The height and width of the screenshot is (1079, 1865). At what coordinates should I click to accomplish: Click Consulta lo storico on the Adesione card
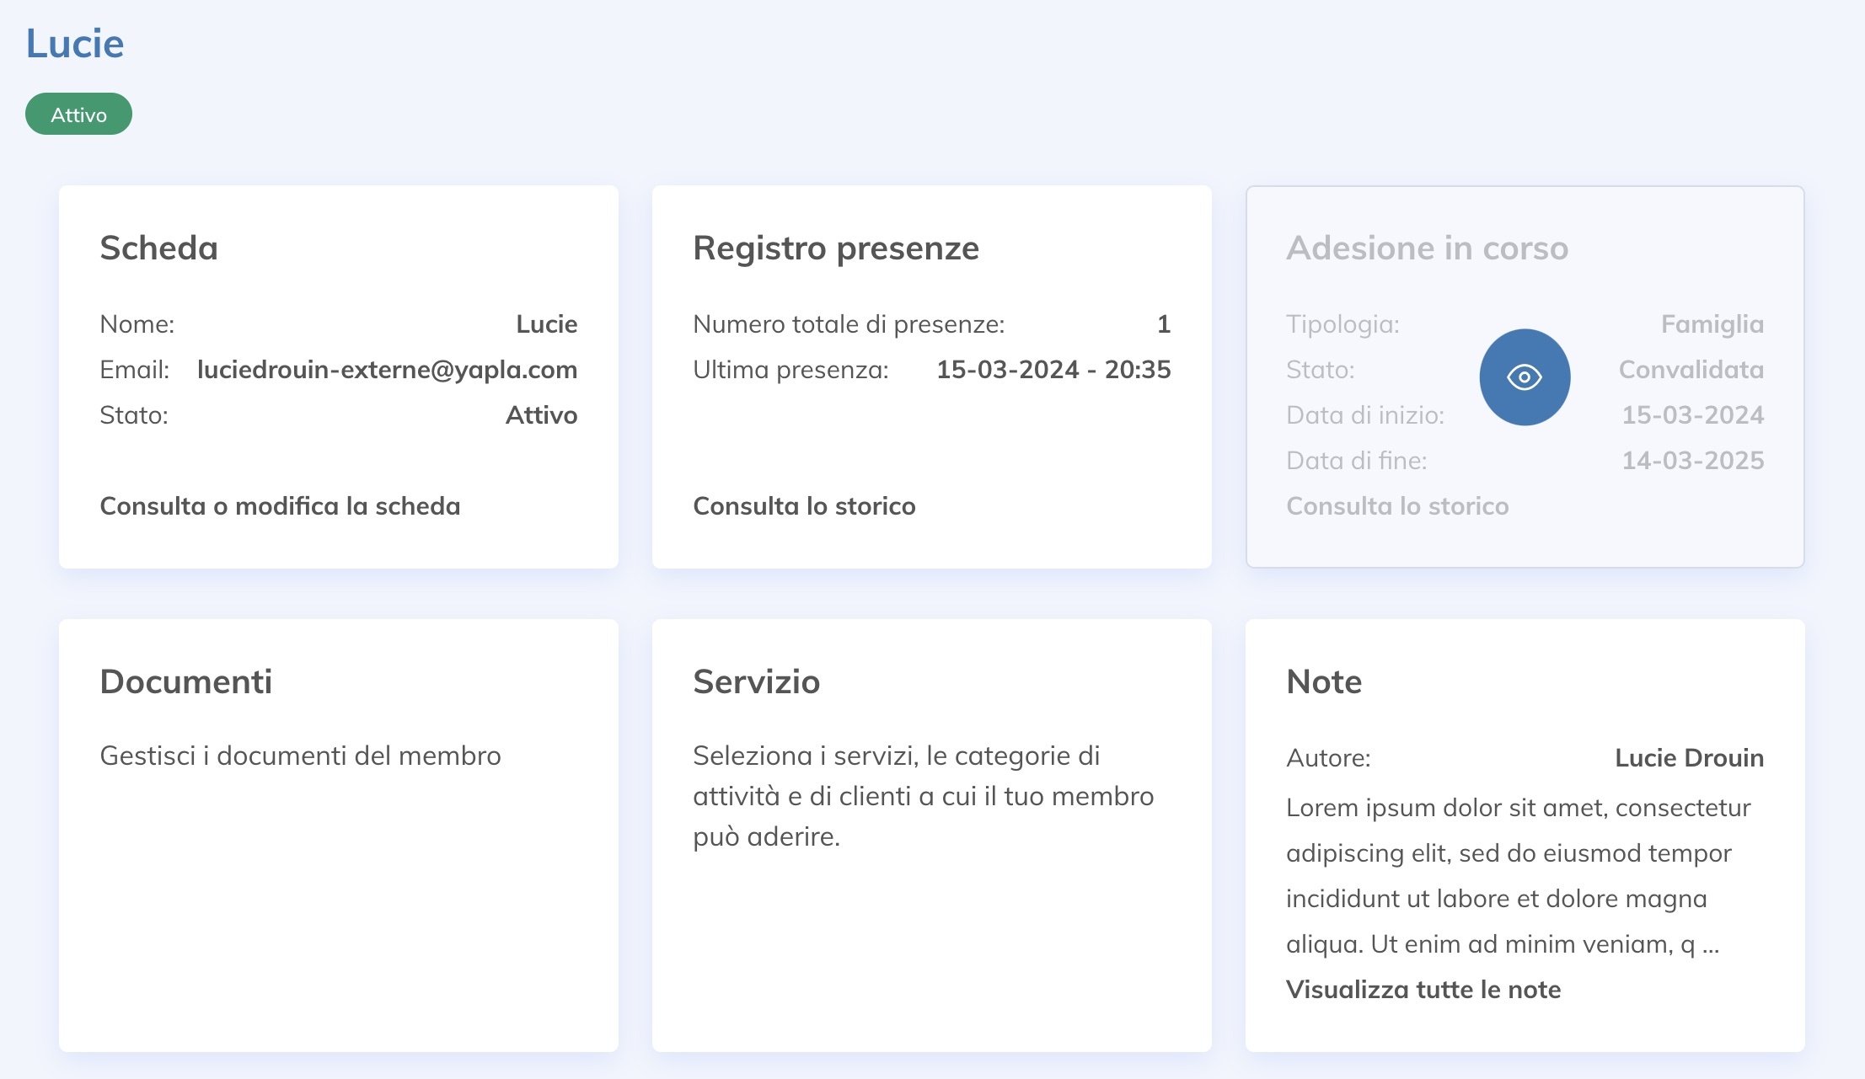point(1397,506)
